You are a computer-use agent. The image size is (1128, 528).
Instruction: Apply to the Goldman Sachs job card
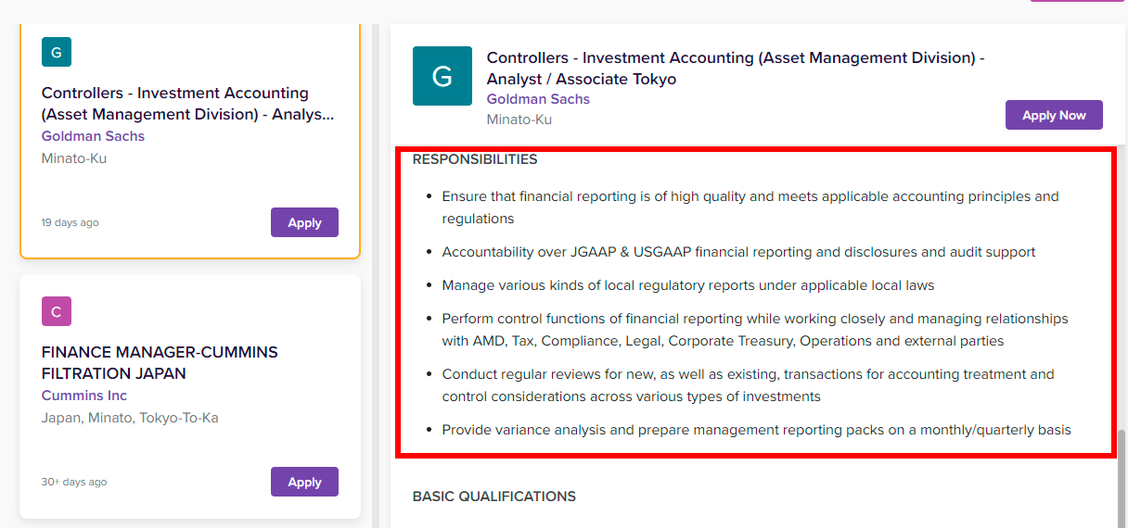point(304,222)
